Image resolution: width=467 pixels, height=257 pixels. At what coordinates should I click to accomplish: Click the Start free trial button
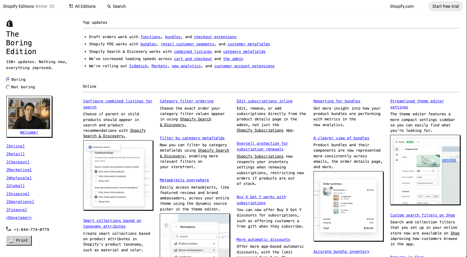tap(445, 6)
